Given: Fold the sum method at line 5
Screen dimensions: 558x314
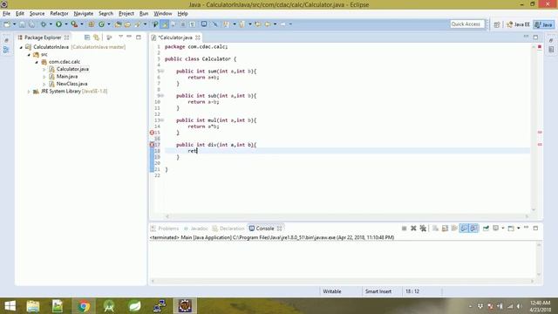Looking at the screenshot, I should 162,72.
